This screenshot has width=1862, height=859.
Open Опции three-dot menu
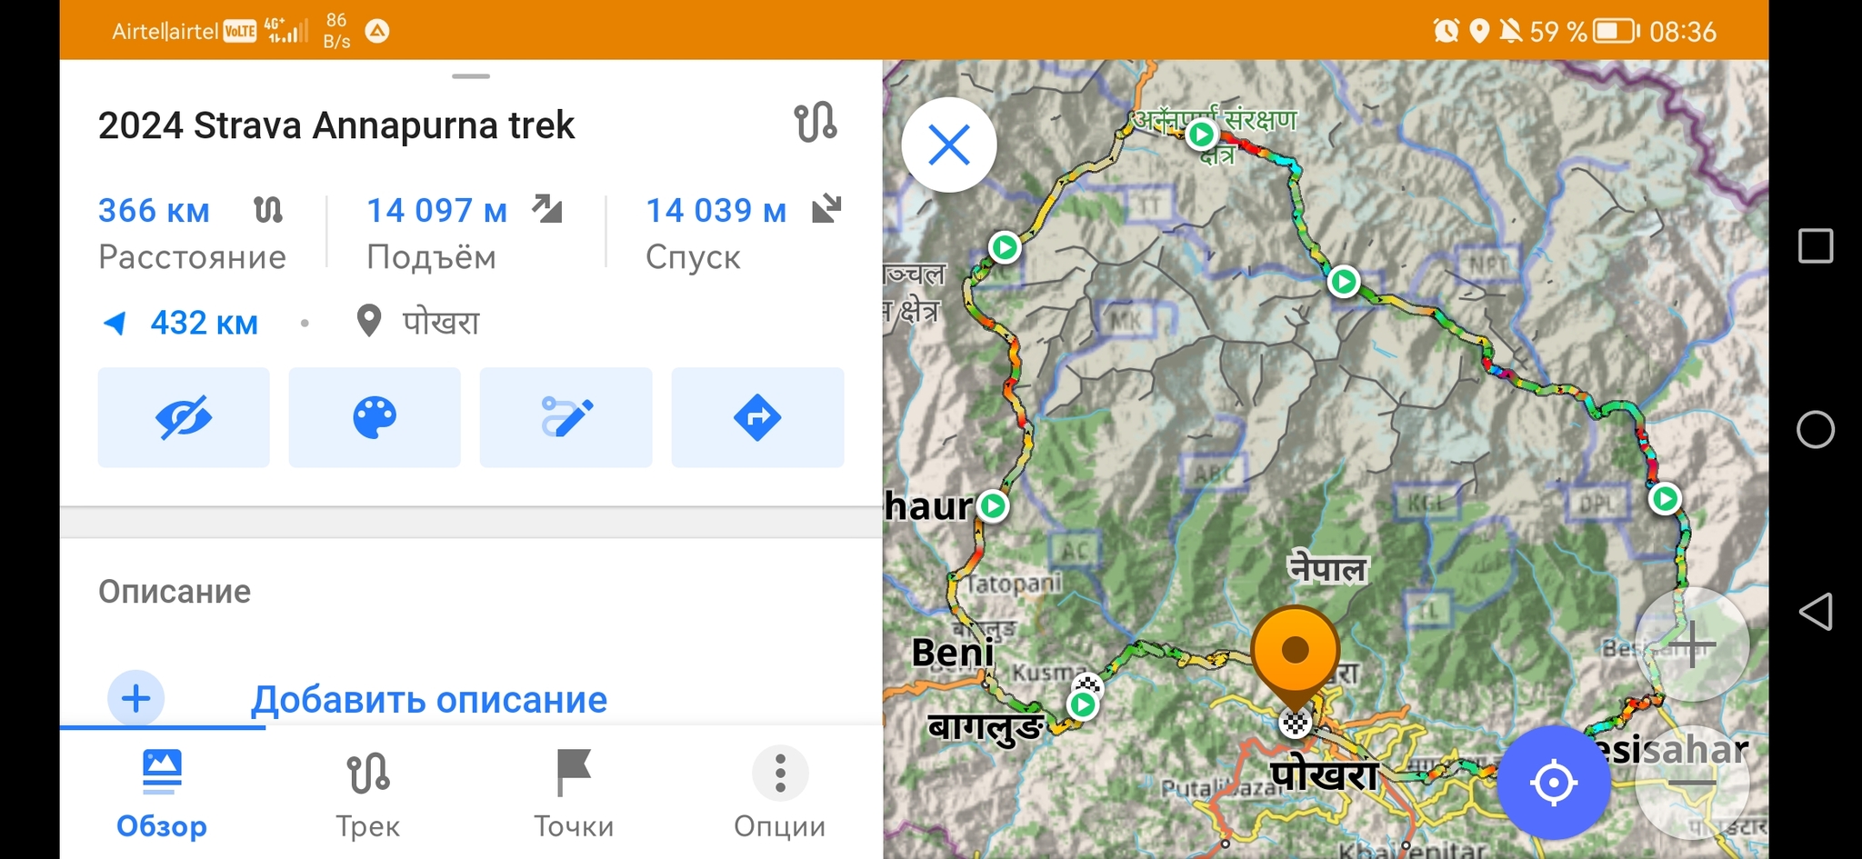tap(780, 794)
